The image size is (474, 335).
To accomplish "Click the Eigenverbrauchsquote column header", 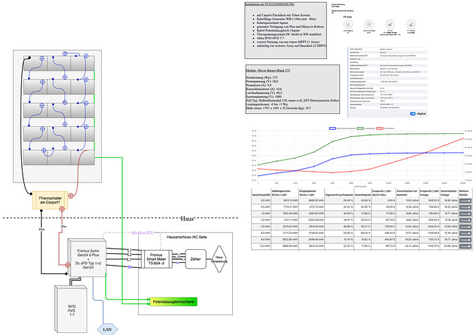I will pos(339,195).
